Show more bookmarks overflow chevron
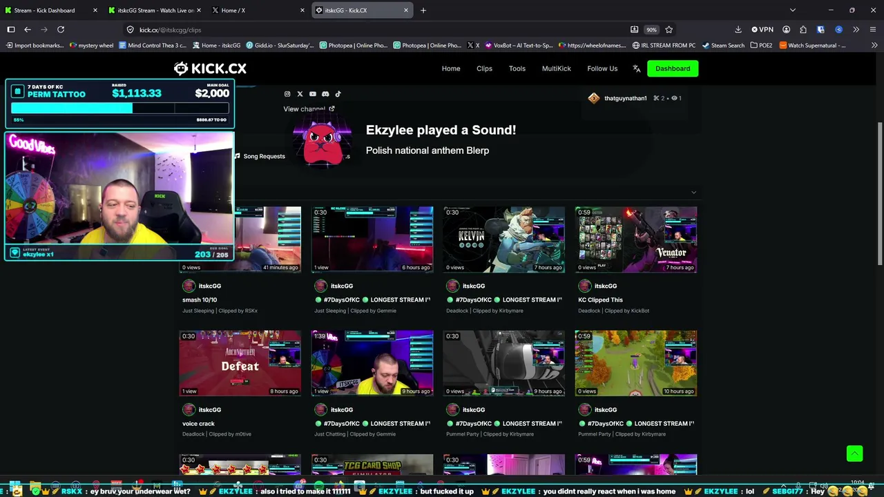Screen dimensions: 884x497 [874, 46]
